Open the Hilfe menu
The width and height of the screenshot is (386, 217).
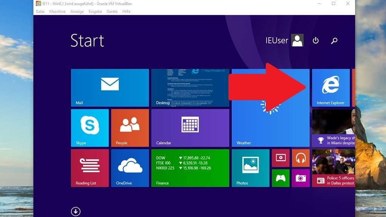127,12
